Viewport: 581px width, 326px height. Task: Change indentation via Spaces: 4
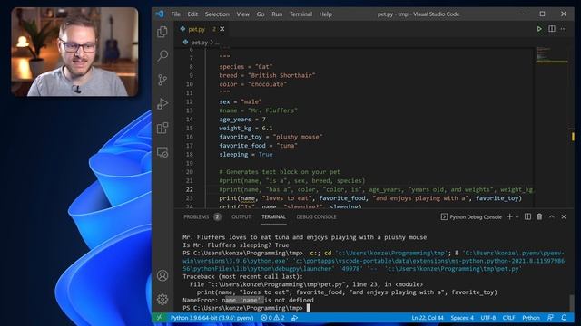click(462, 318)
